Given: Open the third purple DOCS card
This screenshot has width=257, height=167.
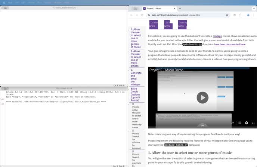Looking at the screenshot, I should tap(182, 24).
